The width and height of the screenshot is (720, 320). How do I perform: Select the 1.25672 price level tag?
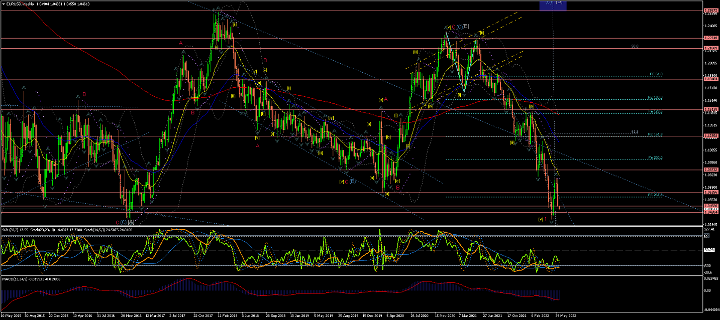pyautogui.click(x=710, y=11)
